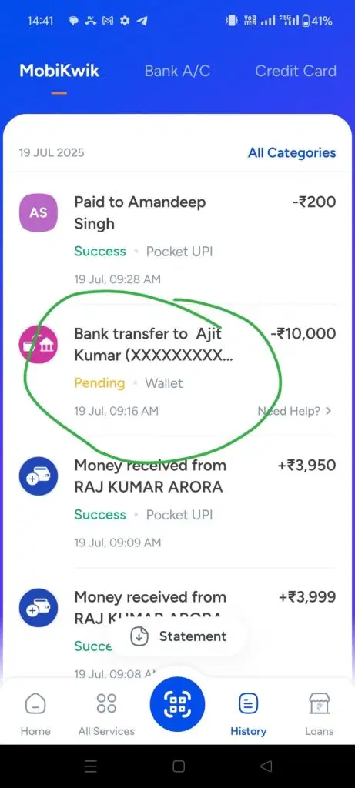
Task: Go to Home in bottom navigation
Action: coord(35,714)
